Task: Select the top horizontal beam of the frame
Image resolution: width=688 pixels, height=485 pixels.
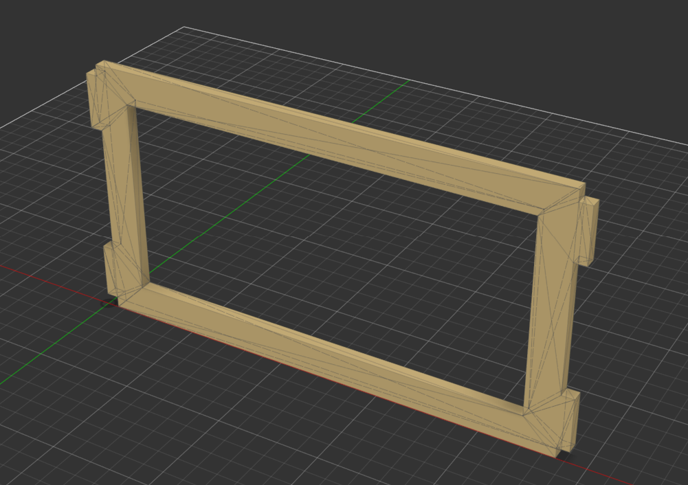Action: [344, 134]
